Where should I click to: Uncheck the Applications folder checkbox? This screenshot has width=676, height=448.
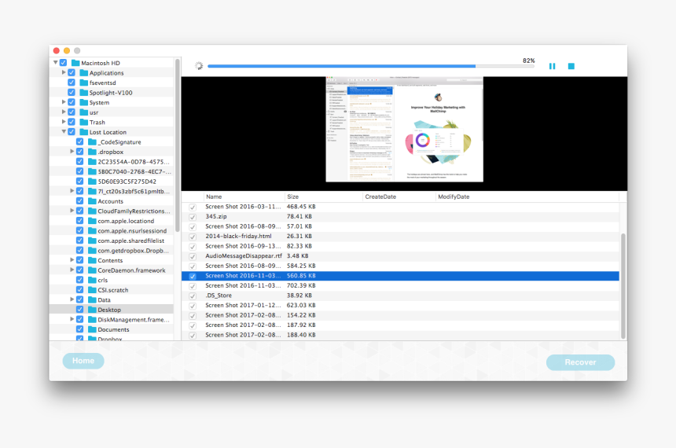(72, 72)
